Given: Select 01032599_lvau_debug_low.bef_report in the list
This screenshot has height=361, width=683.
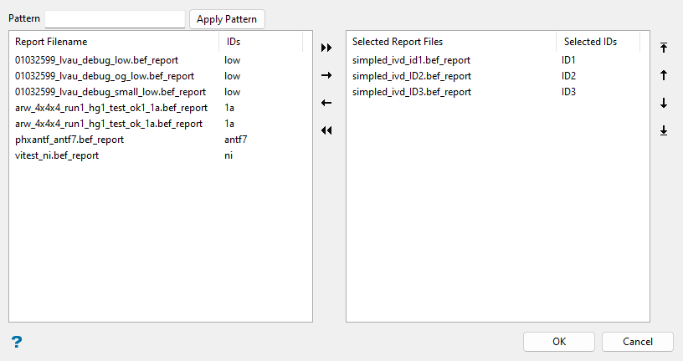Looking at the screenshot, I should [x=96, y=60].
